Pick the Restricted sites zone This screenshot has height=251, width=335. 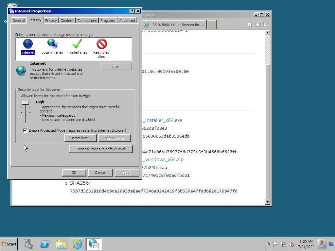(x=101, y=48)
